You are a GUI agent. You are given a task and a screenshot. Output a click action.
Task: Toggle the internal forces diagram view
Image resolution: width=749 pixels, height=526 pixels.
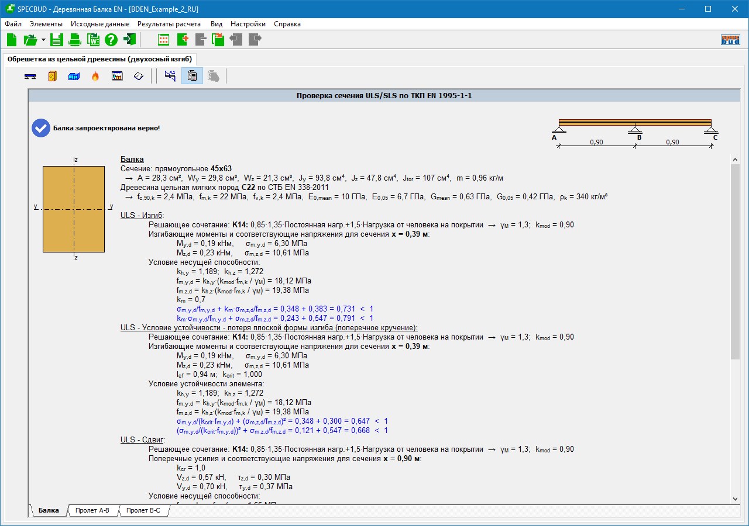point(170,77)
